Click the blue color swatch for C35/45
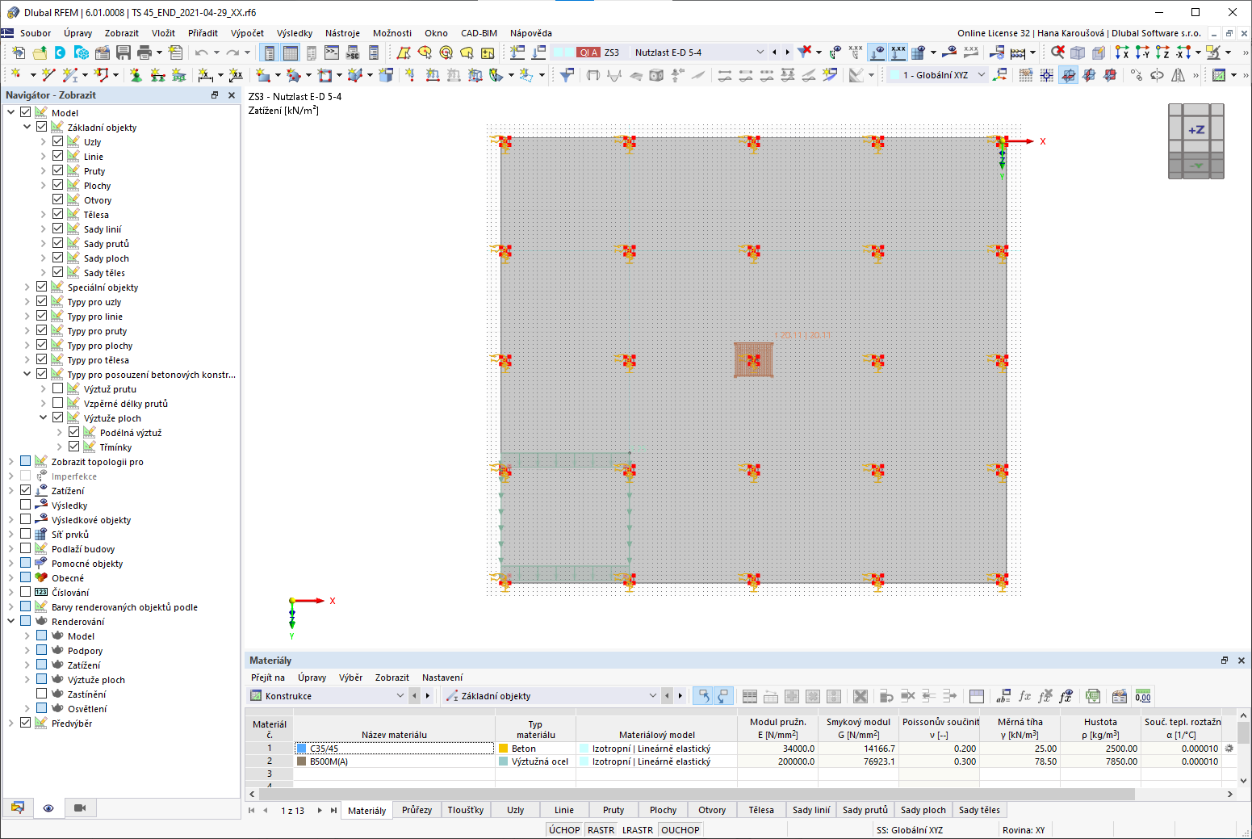1252x839 pixels. 302,749
